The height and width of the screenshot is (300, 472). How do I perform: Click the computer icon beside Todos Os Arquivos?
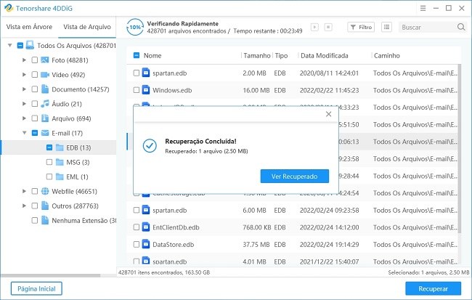(x=30, y=45)
